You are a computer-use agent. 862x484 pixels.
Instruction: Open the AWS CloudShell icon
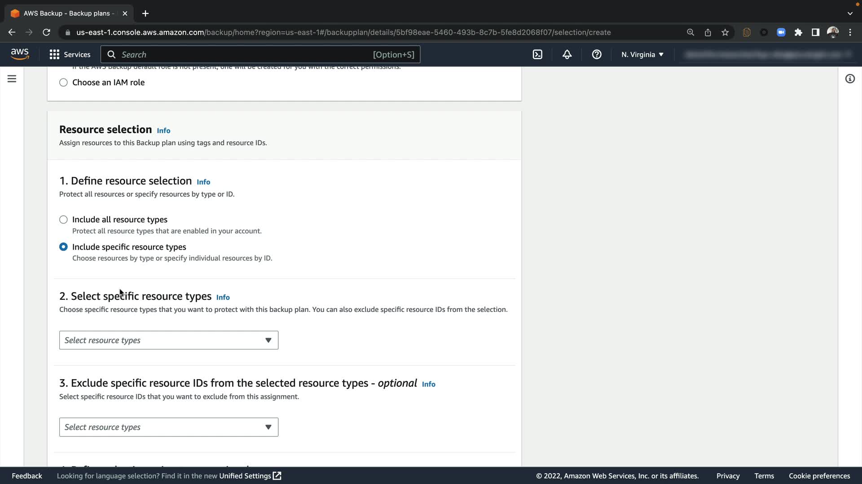coord(537,55)
